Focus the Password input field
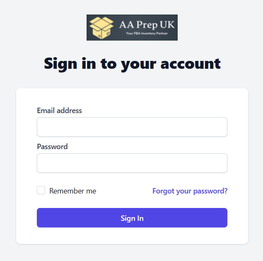Screen dimensions: 263x261 132,163
